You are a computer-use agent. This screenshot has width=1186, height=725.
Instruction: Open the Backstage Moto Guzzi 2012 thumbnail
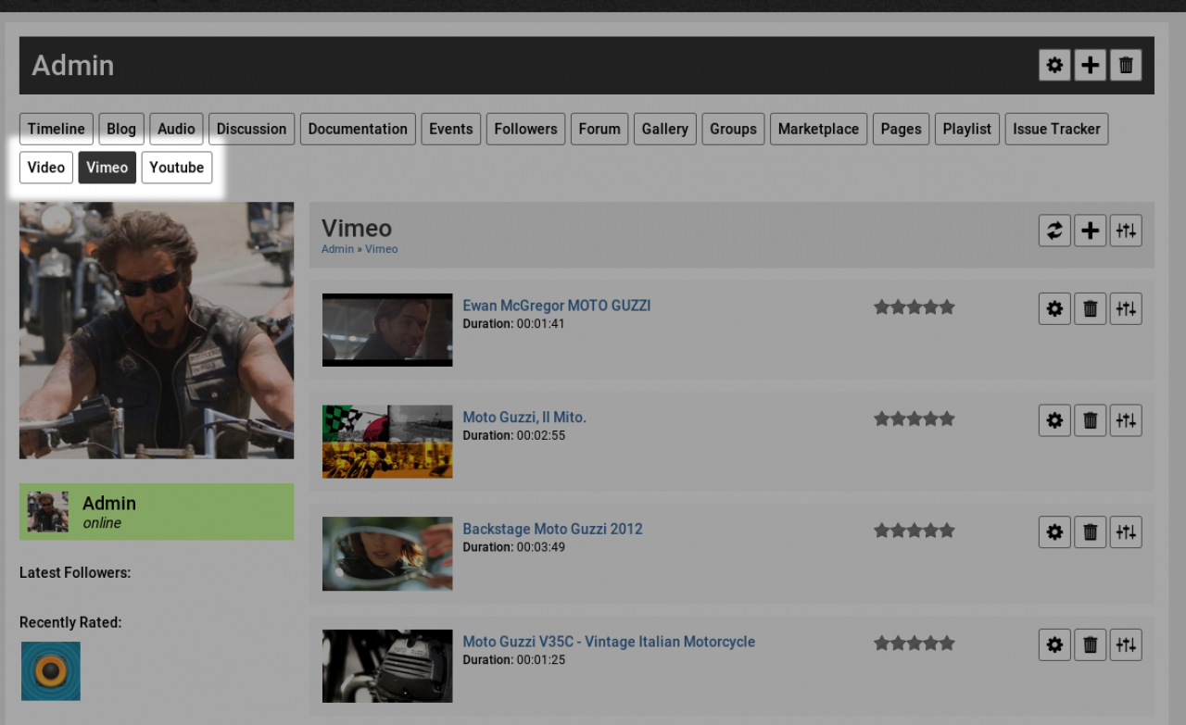[x=387, y=554]
